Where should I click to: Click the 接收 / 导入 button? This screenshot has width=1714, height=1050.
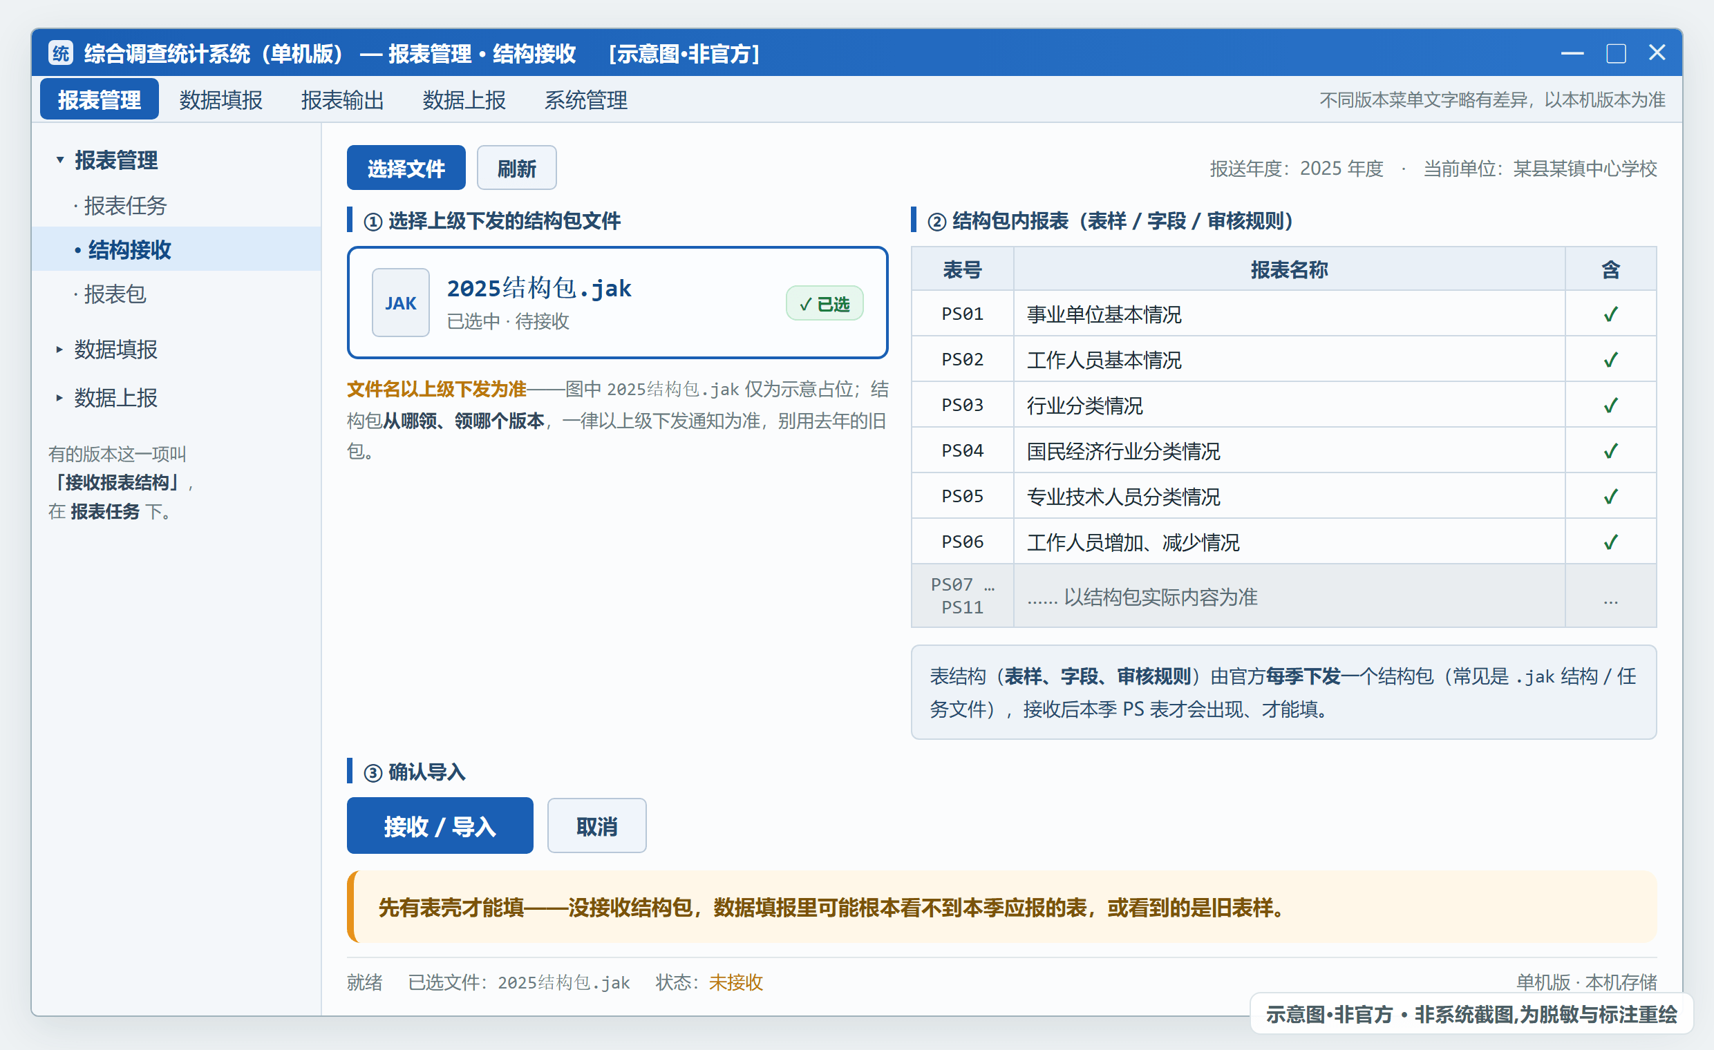[x=440, y=825]
